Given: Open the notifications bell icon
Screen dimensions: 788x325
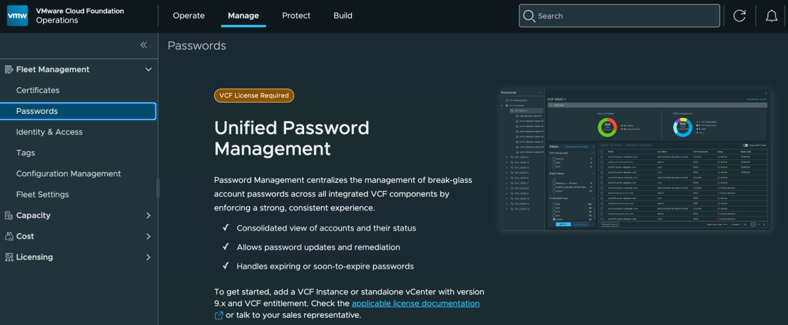Looking at the screenshot, I should click(x=772, y=16).
